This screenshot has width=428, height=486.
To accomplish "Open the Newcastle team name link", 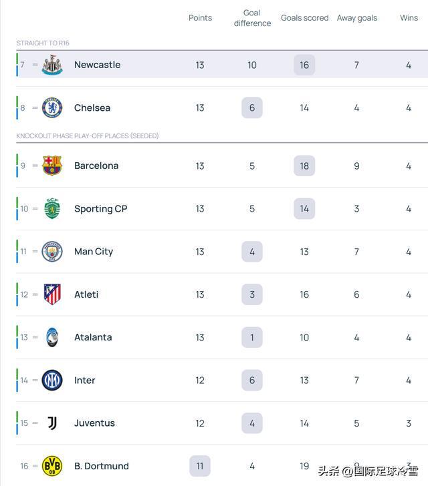I will click(97, 65).
